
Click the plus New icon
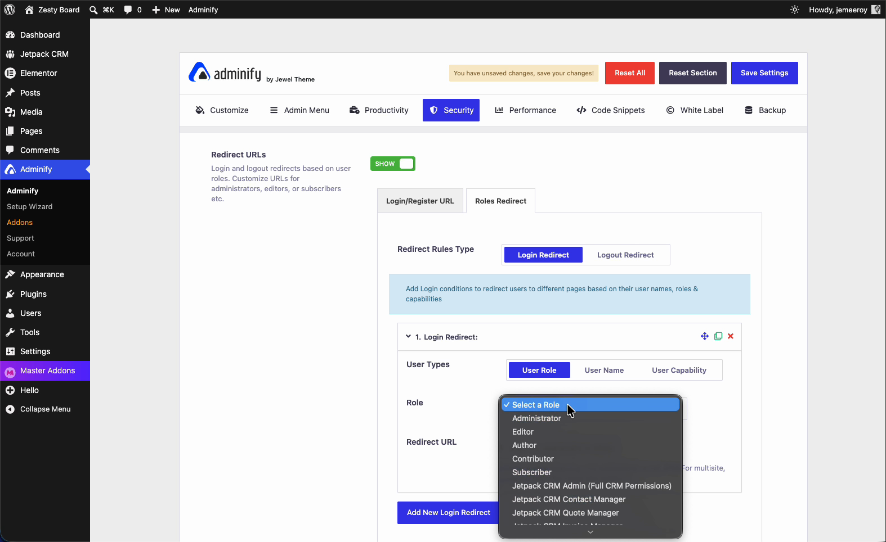tap(156, 10)
